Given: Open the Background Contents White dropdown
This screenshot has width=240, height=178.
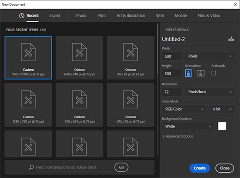Looking at the screenshot, I should pyautogui.click(x=188, y=127).
